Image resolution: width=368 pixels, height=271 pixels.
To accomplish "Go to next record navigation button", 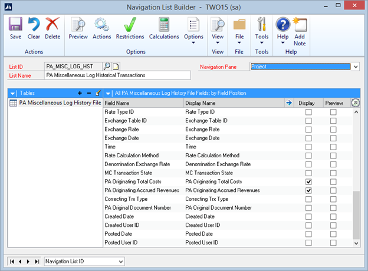I will [x=28, y=261].
